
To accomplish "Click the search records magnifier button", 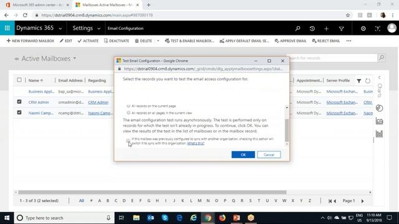I will coord(381,58).
